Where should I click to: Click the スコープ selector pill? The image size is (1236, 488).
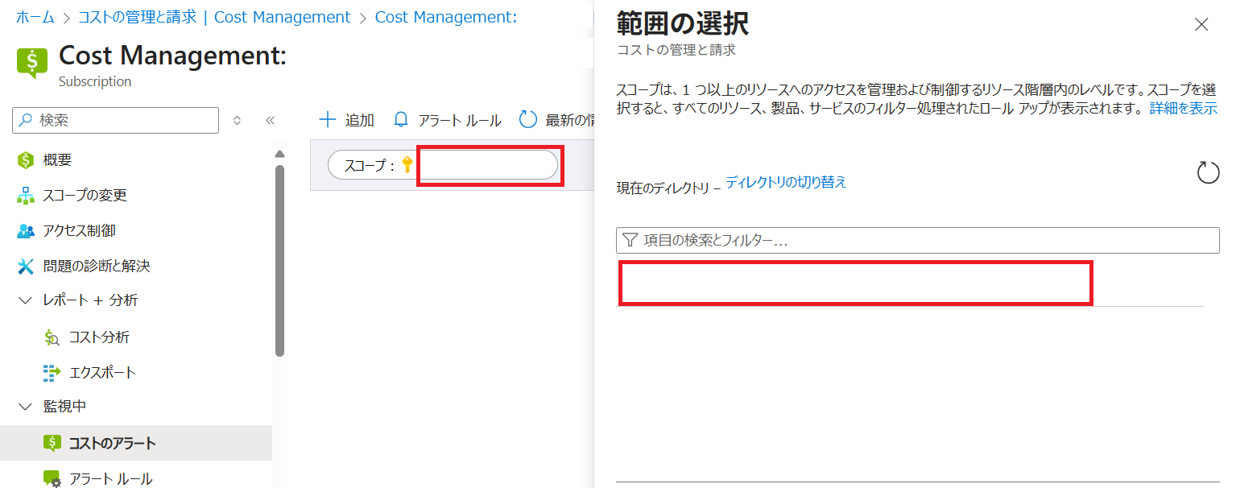point(443,165)
